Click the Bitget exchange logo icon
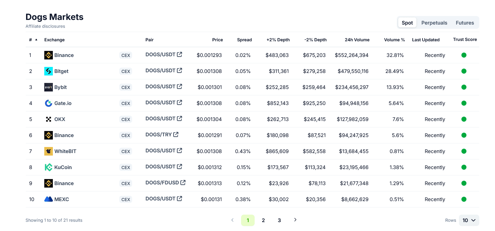 (x=49, y=71)
